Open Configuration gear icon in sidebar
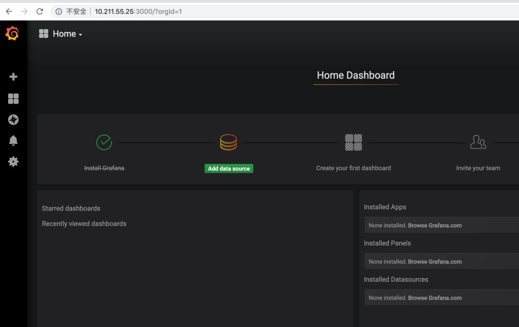This screenshot has width=519, height=327. (x=13, y=162)
